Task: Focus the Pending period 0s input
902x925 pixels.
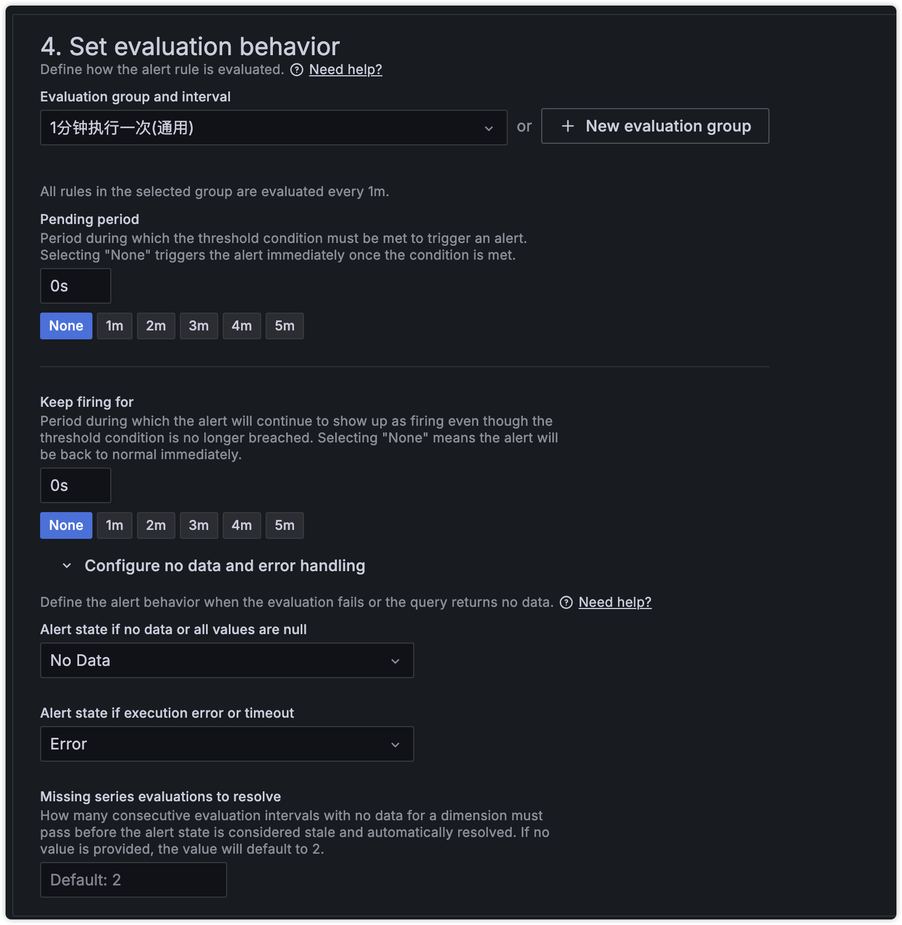Action: (76, 286)
